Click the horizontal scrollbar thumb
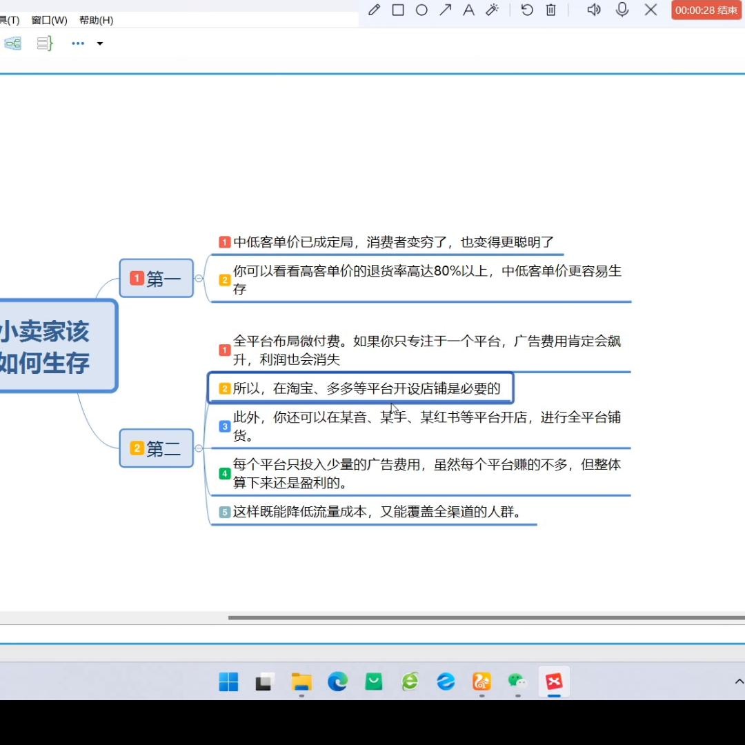745x745 pixels. [486, 617]
